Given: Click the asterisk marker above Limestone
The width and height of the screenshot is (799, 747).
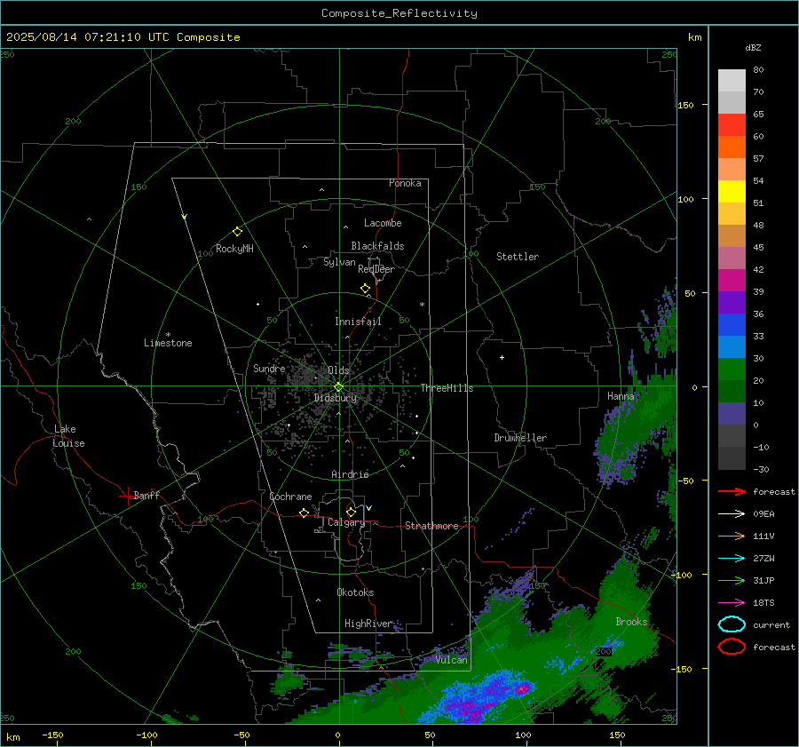Looking at the screenshot, I should coord(168,335).
